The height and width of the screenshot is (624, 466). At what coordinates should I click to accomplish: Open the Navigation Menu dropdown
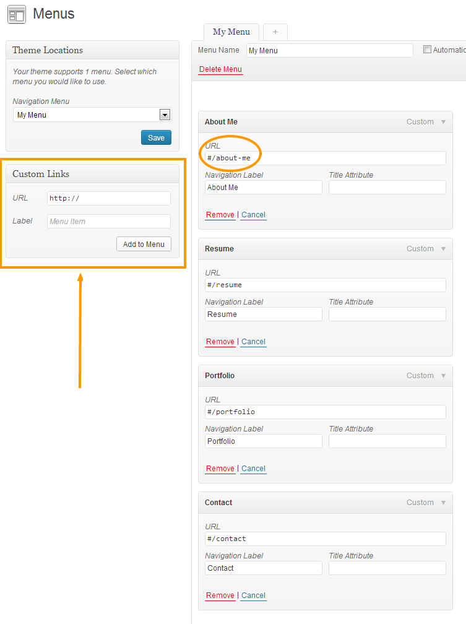click(x=165, y=115)
